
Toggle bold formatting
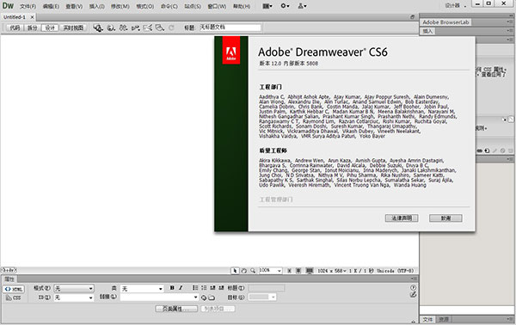click(x=172, y=288)
